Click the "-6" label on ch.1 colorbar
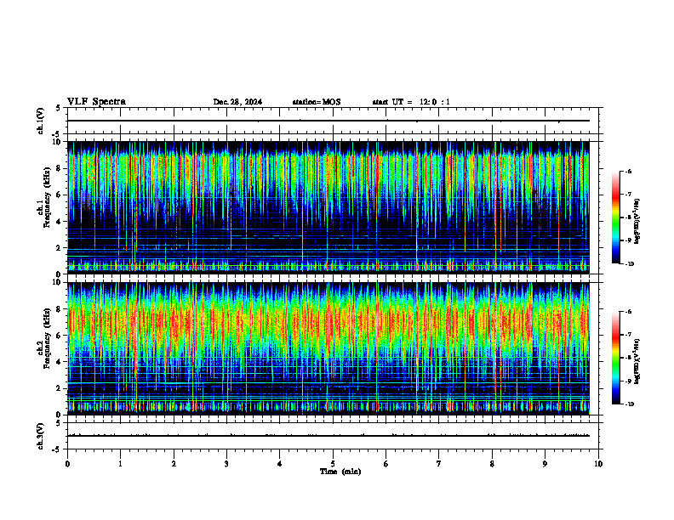This screenshot has height=520, width=674. point(627,171)
